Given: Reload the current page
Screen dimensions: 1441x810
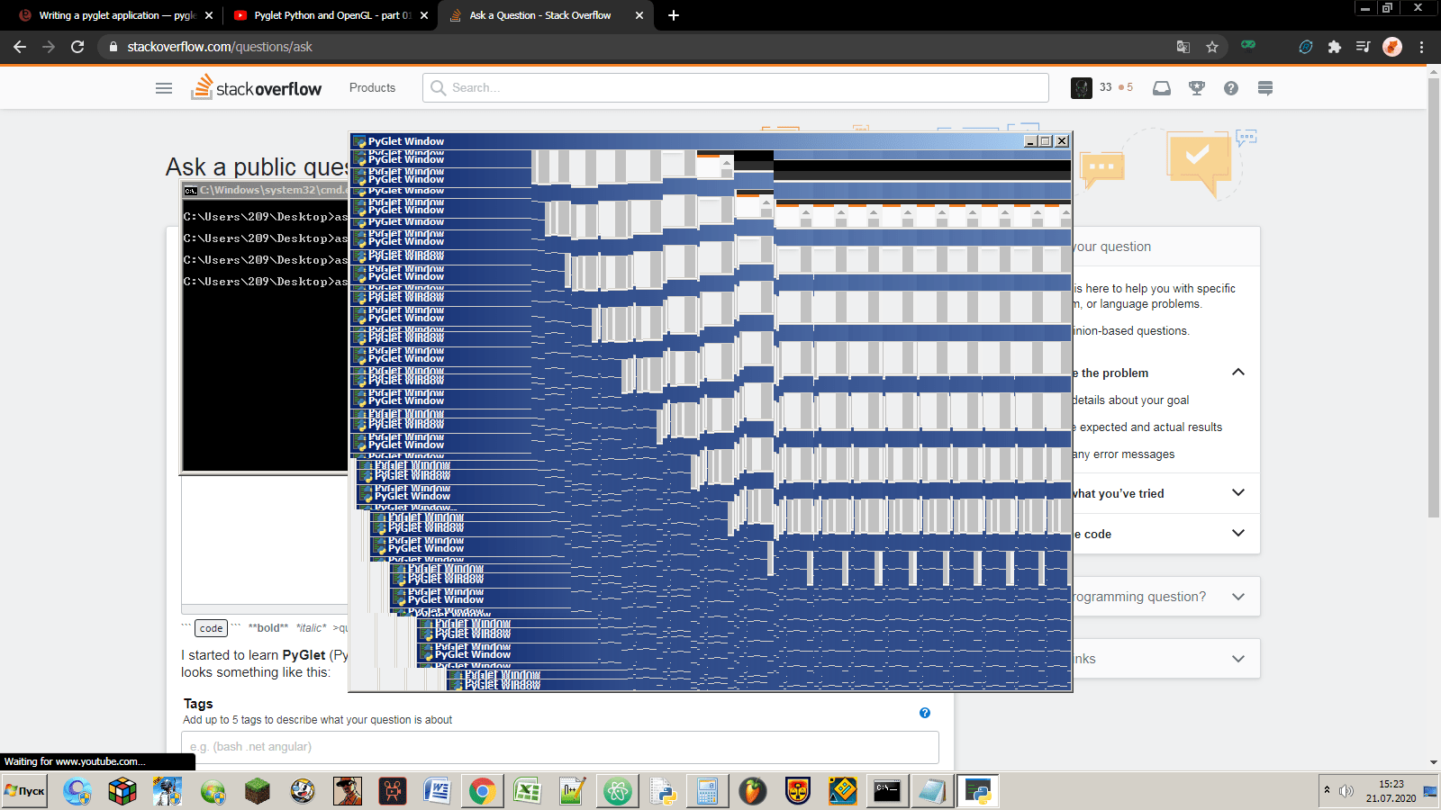Looking at the screenshot, I should click(77, 47).
